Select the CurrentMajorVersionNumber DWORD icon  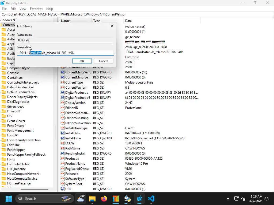point(63,72)
